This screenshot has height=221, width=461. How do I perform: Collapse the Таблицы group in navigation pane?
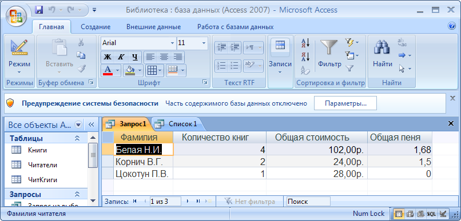tap(77, 138)
